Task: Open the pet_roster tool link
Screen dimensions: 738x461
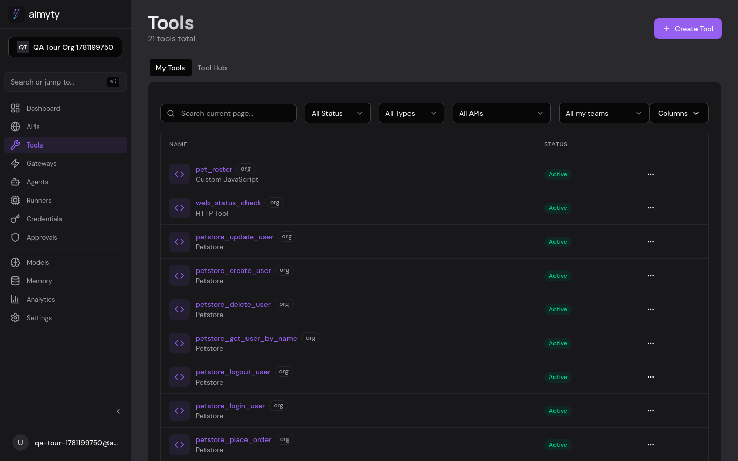Action: pyautogui.click(x=214, y=169)
